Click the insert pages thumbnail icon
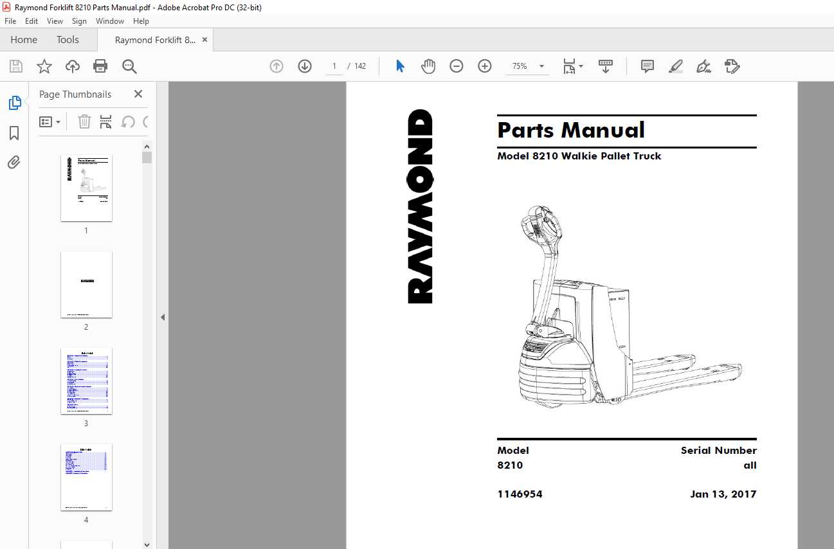834x549 pixels. [106, 122]
